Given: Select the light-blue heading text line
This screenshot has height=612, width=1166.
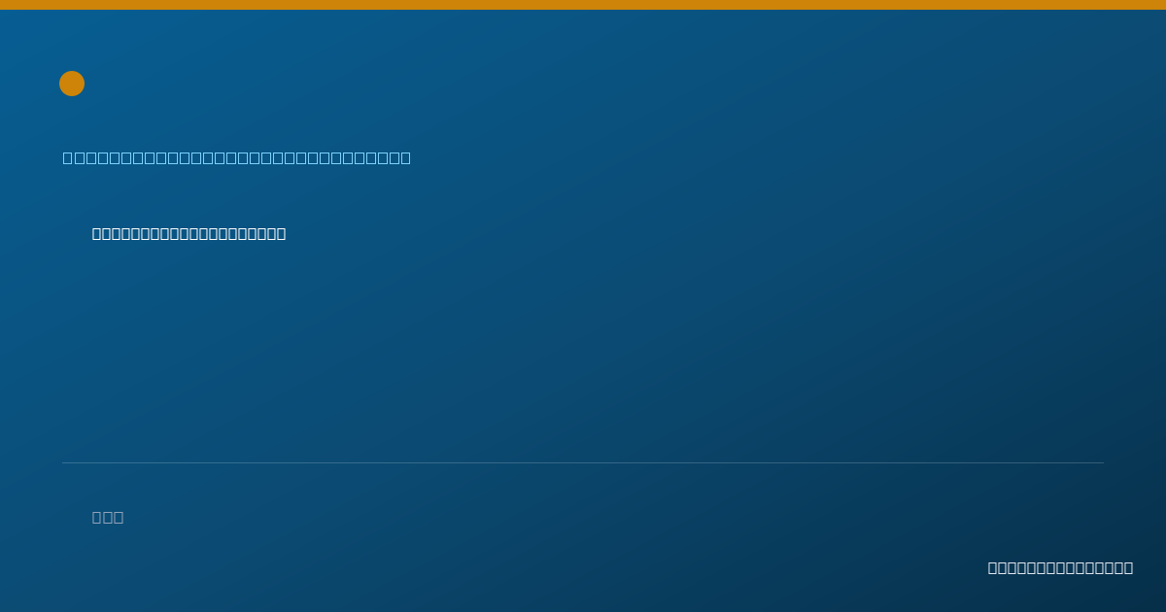Looking at the screenshot, I should 237,157.
